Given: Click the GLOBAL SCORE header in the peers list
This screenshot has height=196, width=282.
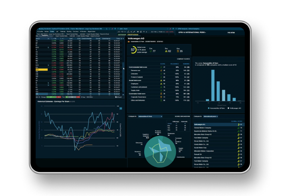Looking at the screenshot, I should (236, 121).
